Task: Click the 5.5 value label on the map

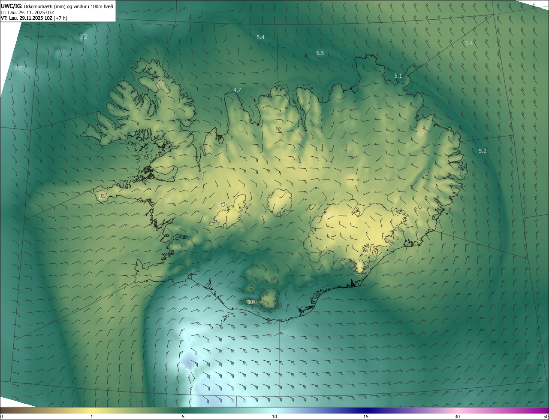Action: coord(320,53)
